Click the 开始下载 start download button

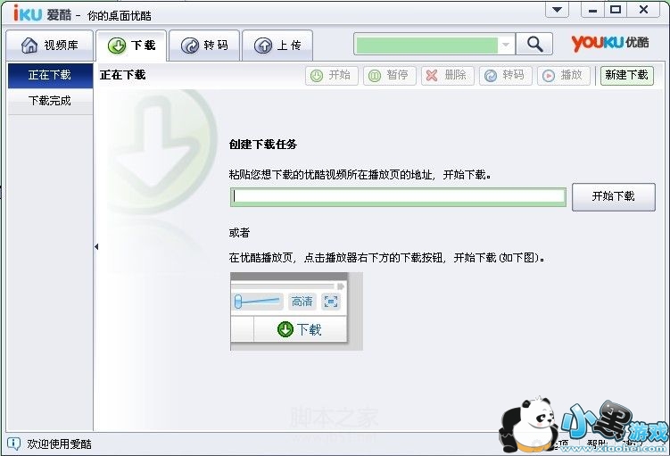[614, 196]
